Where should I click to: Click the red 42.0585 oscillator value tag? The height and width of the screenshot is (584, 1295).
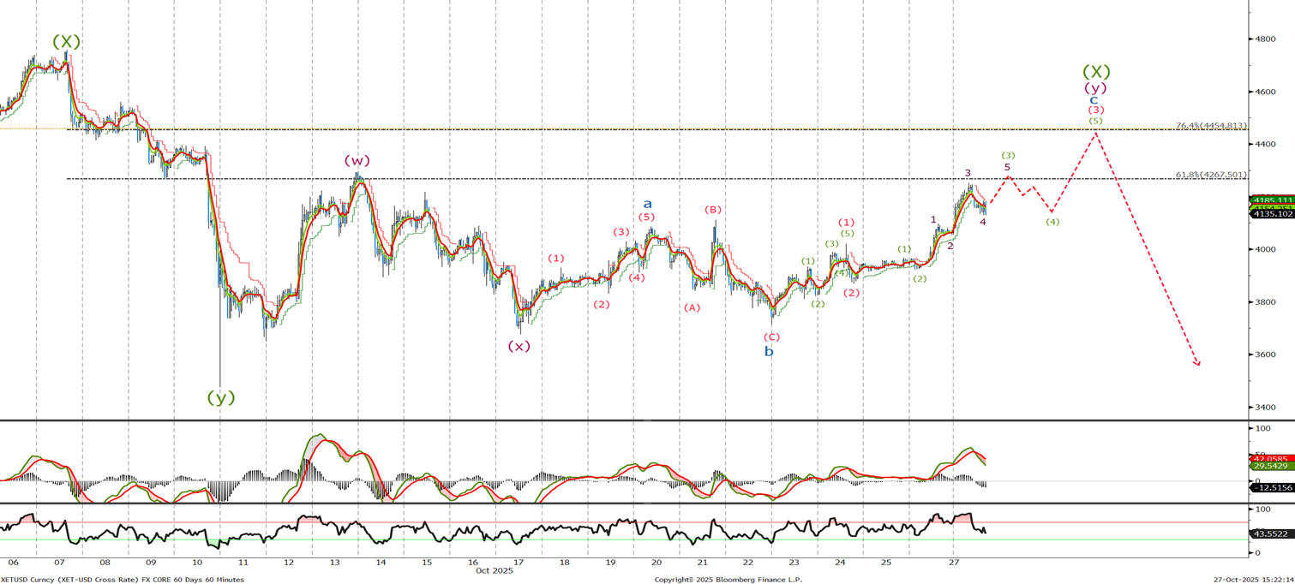coord(1273,459)
